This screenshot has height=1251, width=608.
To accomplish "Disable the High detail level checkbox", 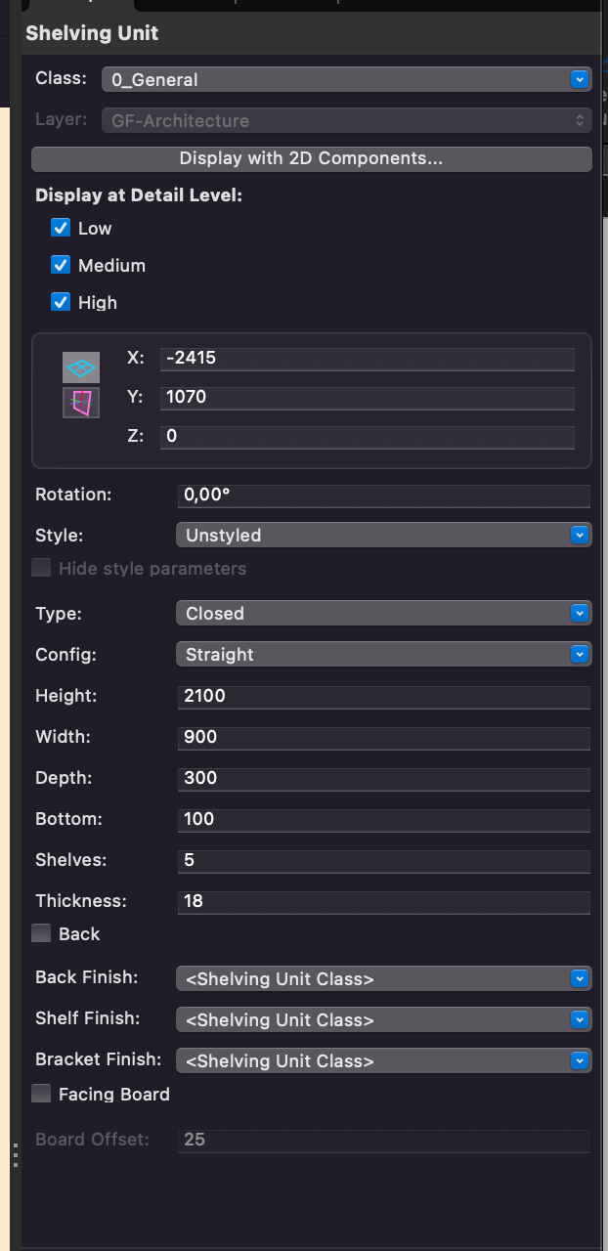I will click(x=61, y=302).
